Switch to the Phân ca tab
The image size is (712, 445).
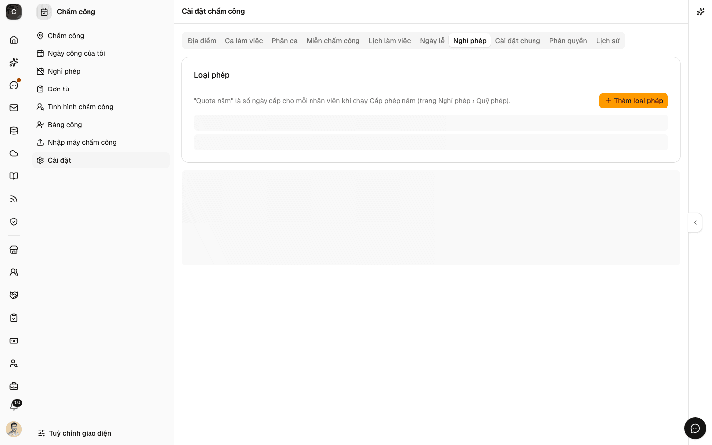284,41
